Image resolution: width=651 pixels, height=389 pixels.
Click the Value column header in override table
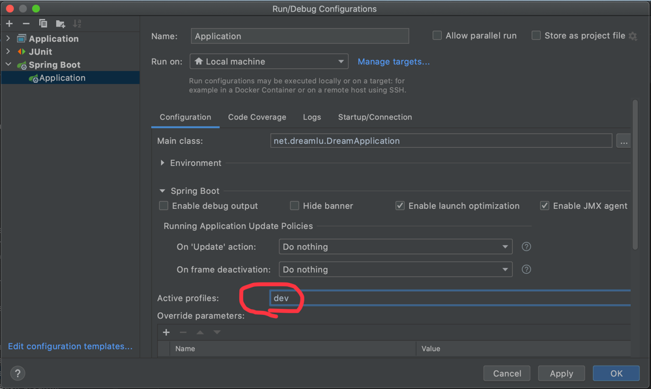[x=523, y=349]
